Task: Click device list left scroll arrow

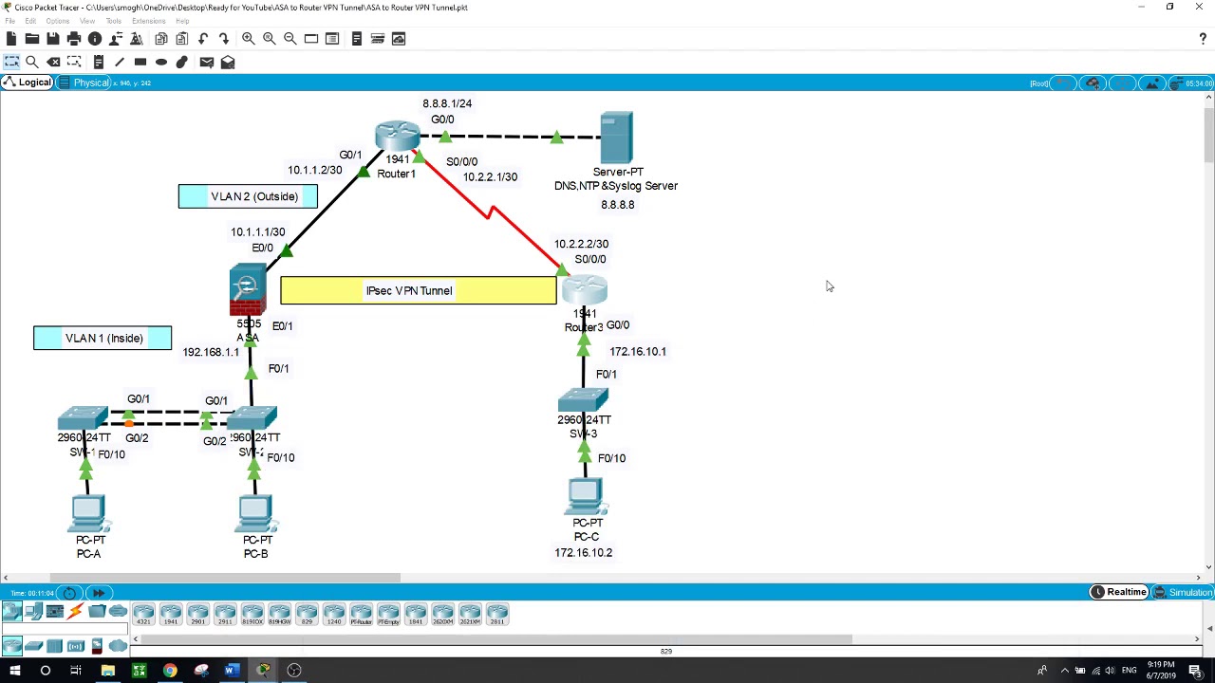Action: 135,639
